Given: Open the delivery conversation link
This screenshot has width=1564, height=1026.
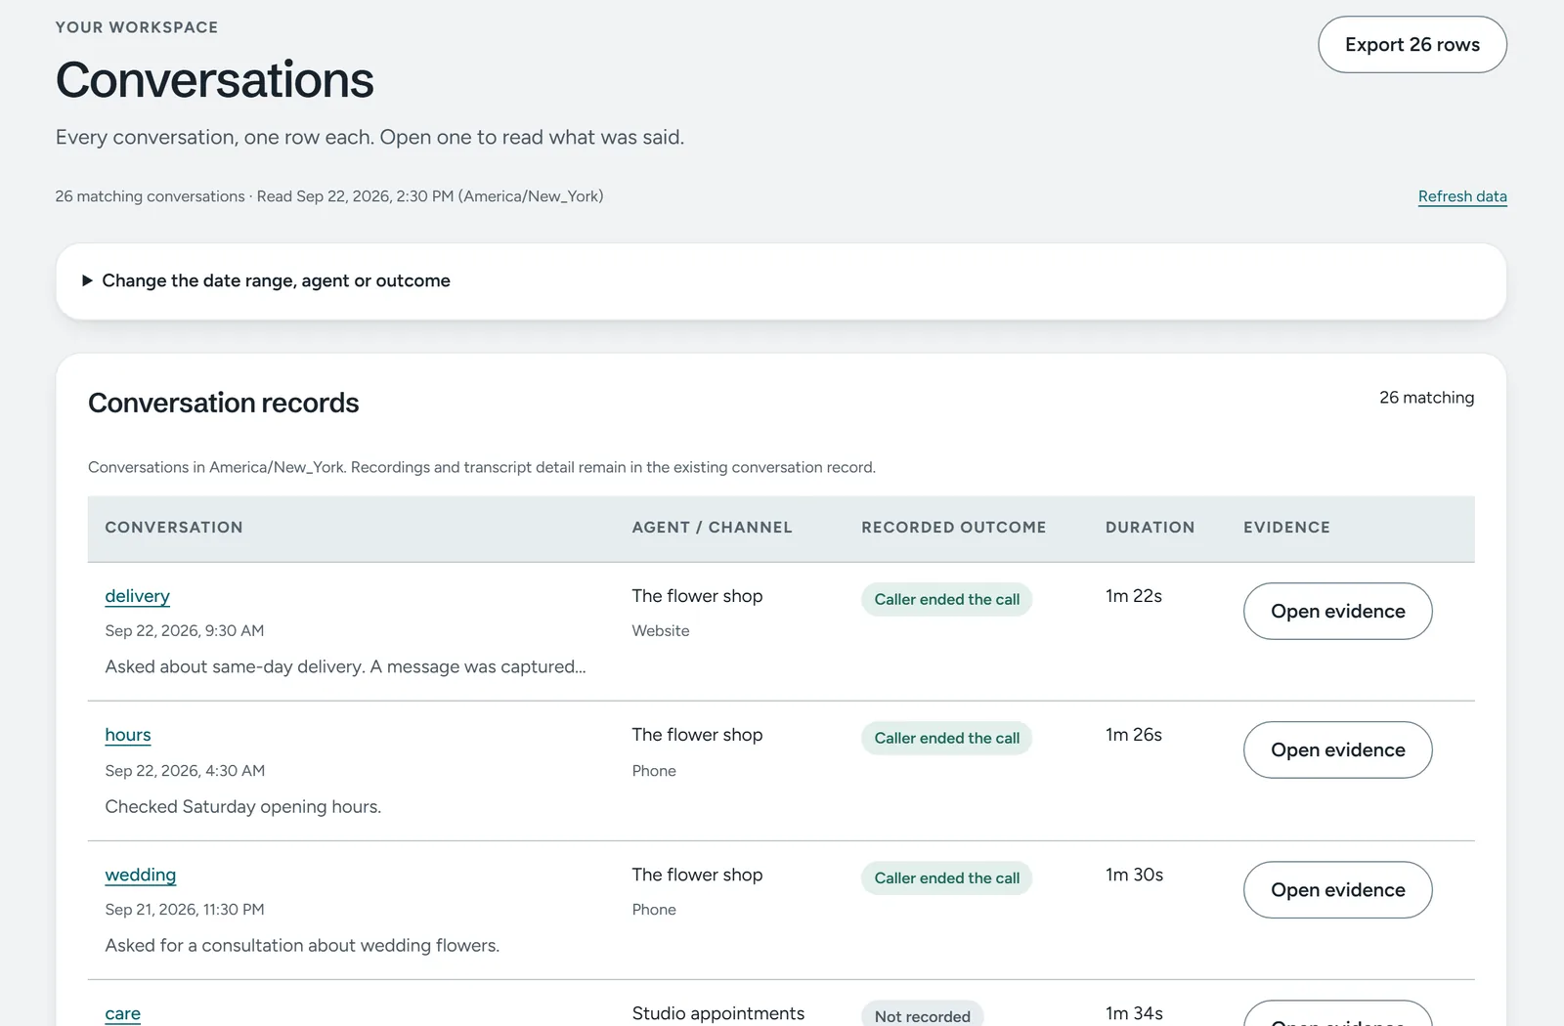Looking at the screenshot, I should pos(137,596).
